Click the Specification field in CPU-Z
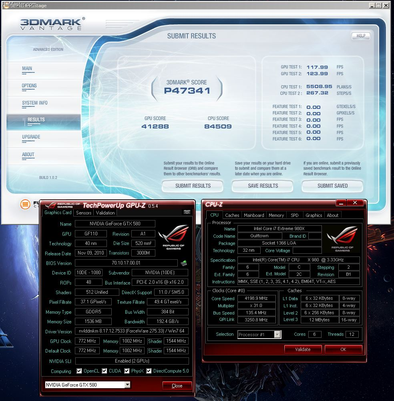This screenshot has width=394, height=401. click(x=298, y=260)
